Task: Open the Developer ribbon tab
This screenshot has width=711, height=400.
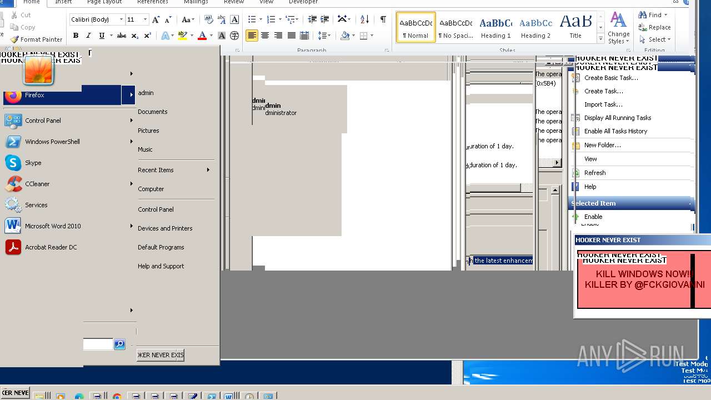Action: coord(303,2)
